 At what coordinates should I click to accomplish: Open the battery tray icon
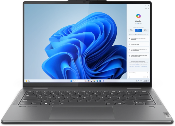142,81
